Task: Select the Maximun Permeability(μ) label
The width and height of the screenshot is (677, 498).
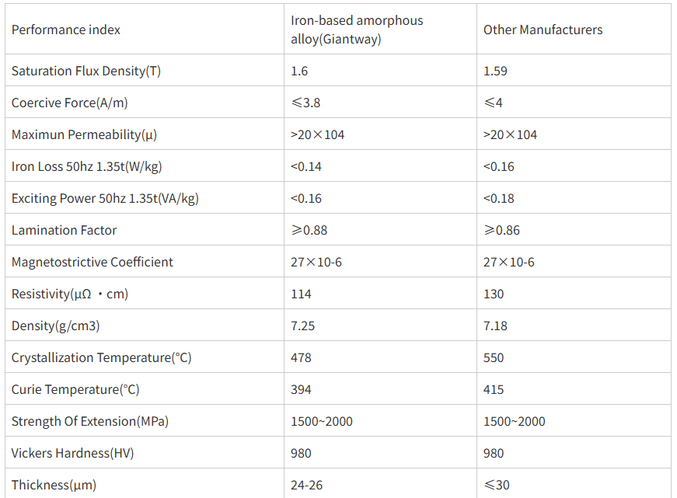Action: pyautogui.click(x=84, y=134)
